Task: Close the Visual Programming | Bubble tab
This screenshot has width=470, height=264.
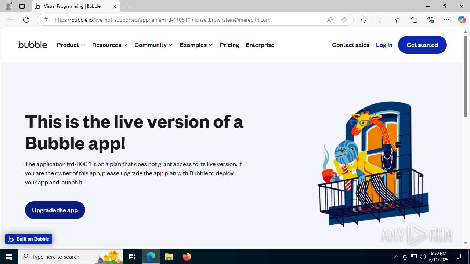Action: 114,6
